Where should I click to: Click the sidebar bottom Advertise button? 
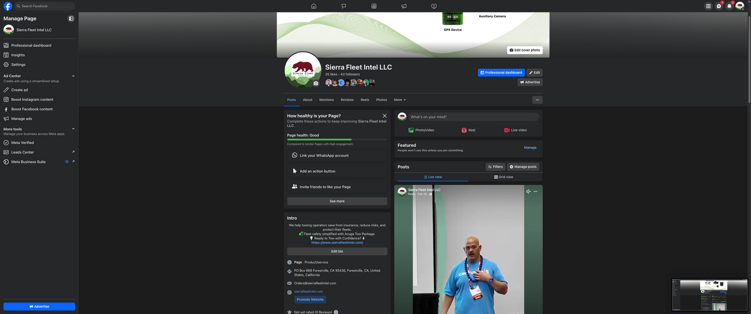click(39, 306)
